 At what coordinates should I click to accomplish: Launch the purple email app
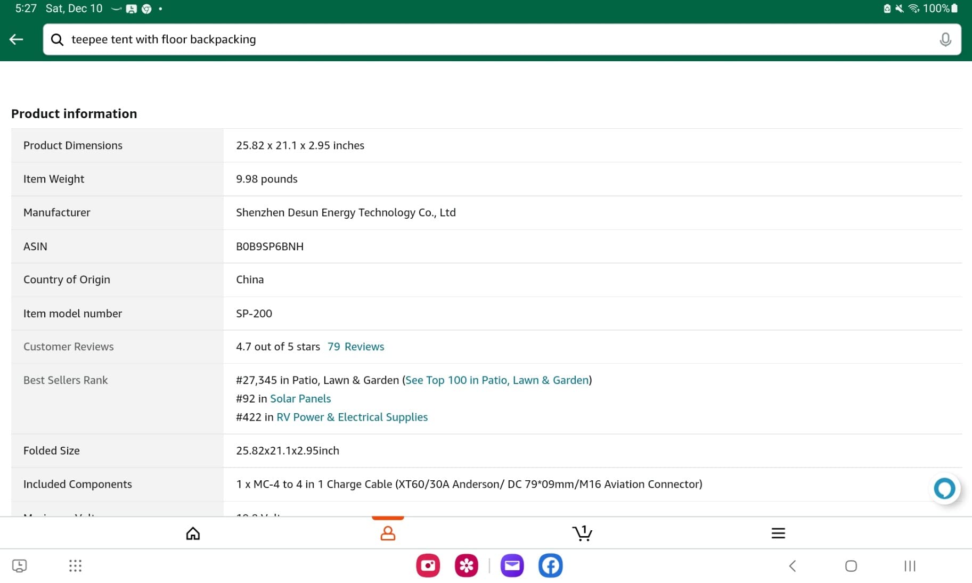click(512, 565)
